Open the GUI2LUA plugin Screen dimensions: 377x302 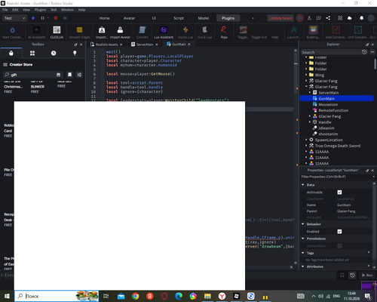57,32
